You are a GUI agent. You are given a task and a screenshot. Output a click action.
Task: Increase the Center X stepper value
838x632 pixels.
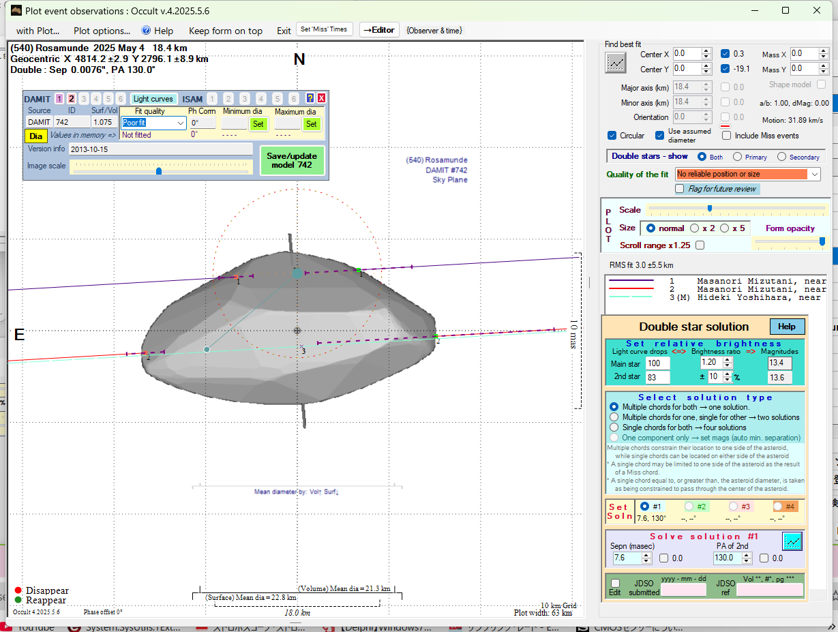pos(706,51)
